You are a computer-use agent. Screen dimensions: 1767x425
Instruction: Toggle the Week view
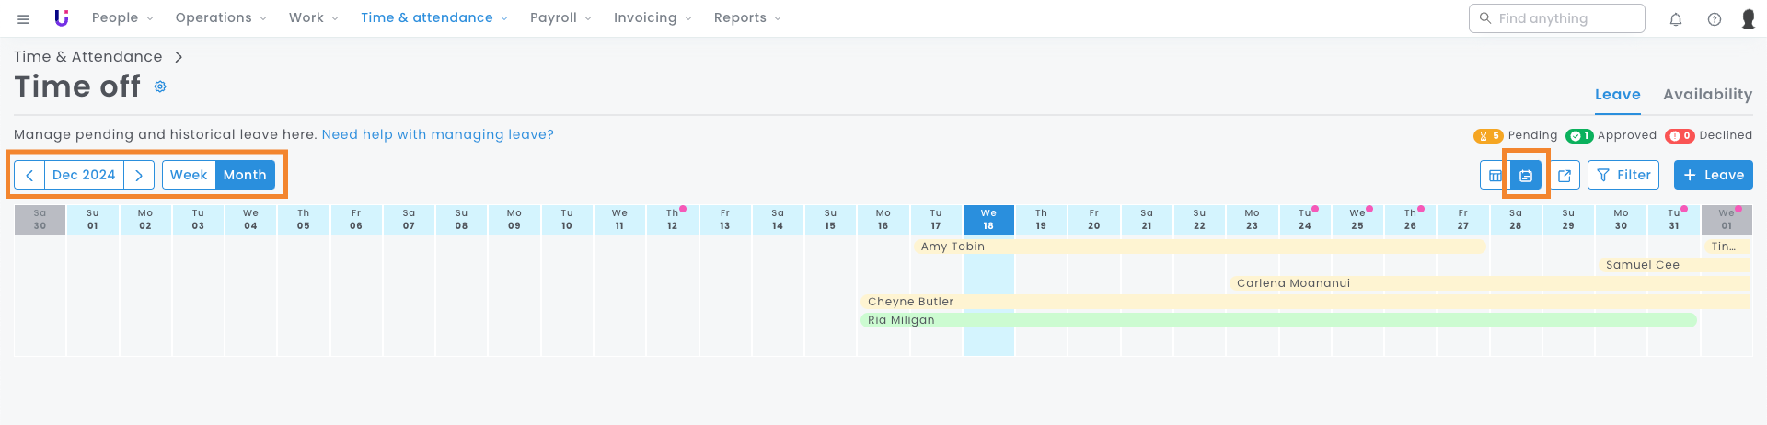189,175
